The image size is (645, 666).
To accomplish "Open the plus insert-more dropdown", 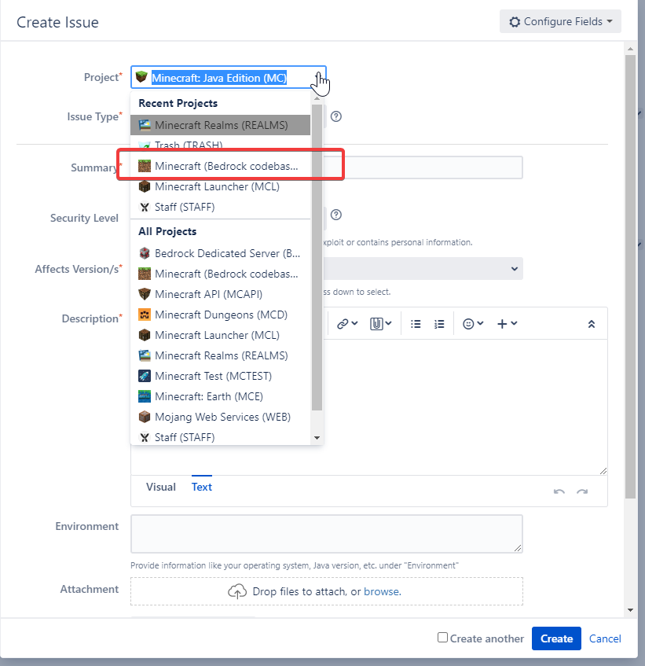I will tap(507, 324).
